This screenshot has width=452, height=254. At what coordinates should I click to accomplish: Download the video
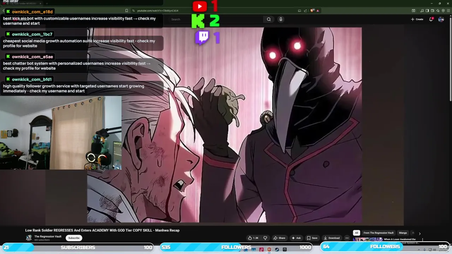332,238
